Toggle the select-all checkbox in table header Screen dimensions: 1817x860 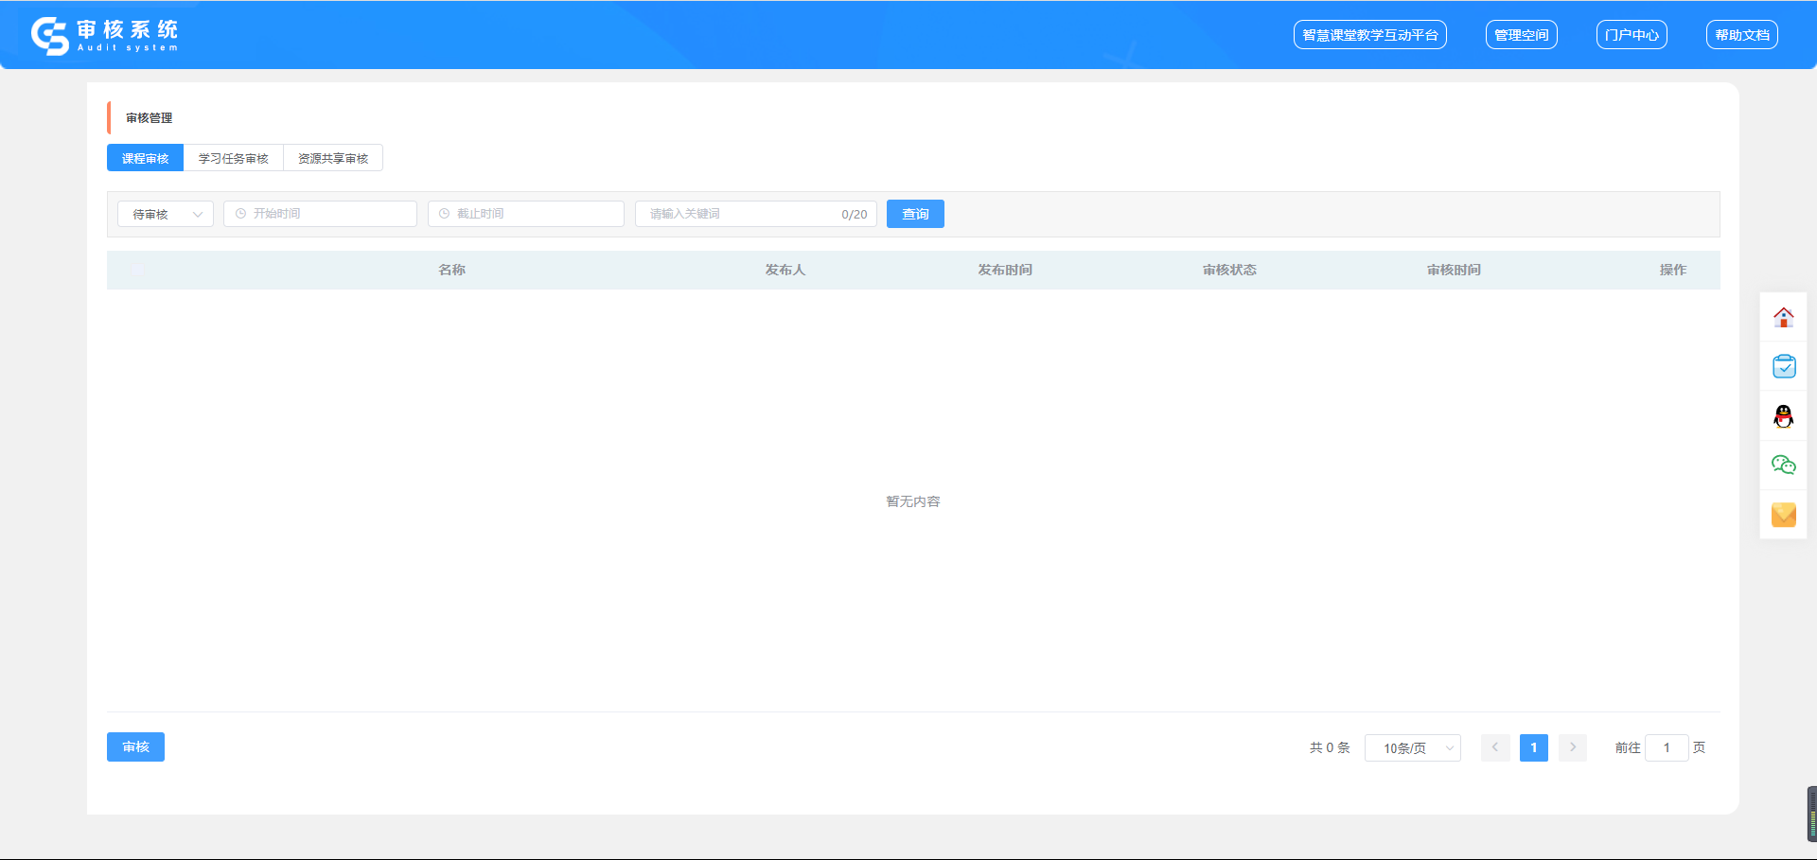[138, 270]
